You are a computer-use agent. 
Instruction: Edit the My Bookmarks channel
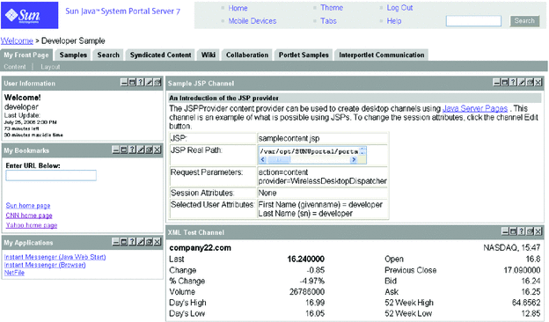(x=141, y=150)
